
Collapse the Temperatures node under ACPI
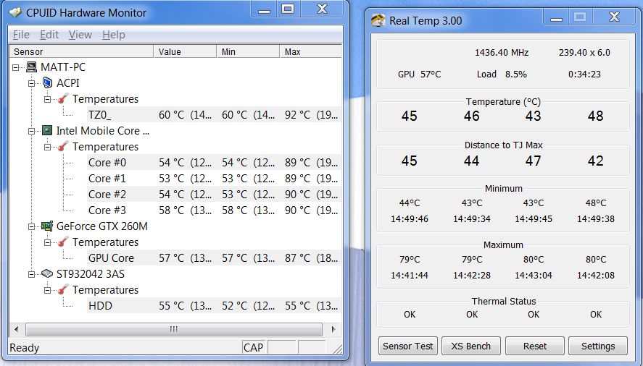[48, 99]
